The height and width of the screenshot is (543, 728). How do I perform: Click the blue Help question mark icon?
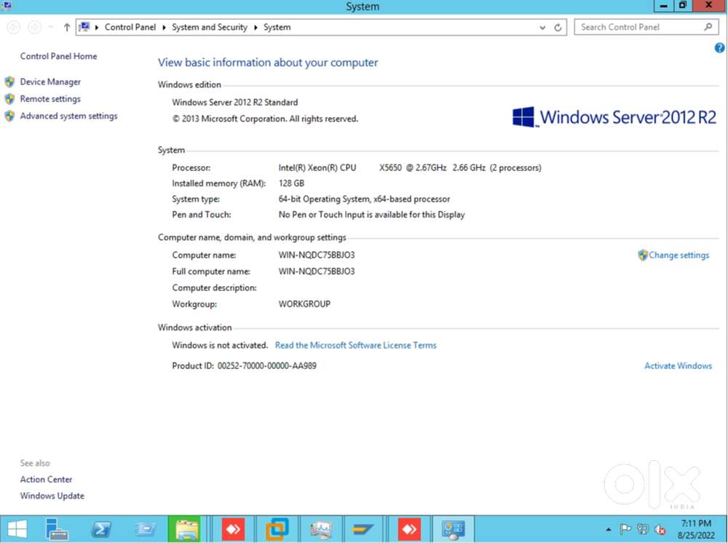point(719,47)
